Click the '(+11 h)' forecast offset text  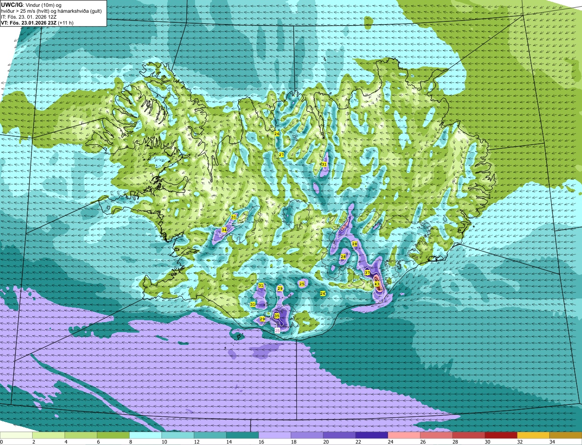[x=66, y=22]
